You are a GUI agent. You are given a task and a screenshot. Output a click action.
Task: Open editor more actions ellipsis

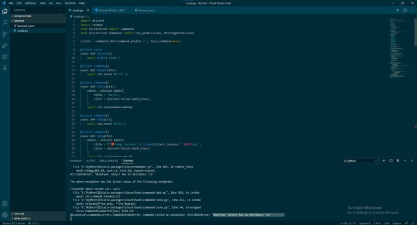411,10
